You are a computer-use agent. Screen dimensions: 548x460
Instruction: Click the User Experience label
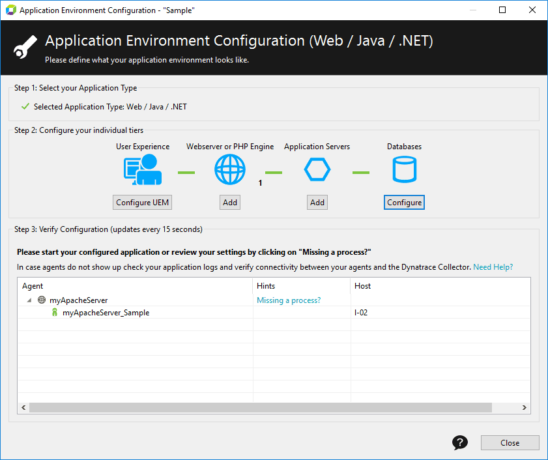point(143,147)
